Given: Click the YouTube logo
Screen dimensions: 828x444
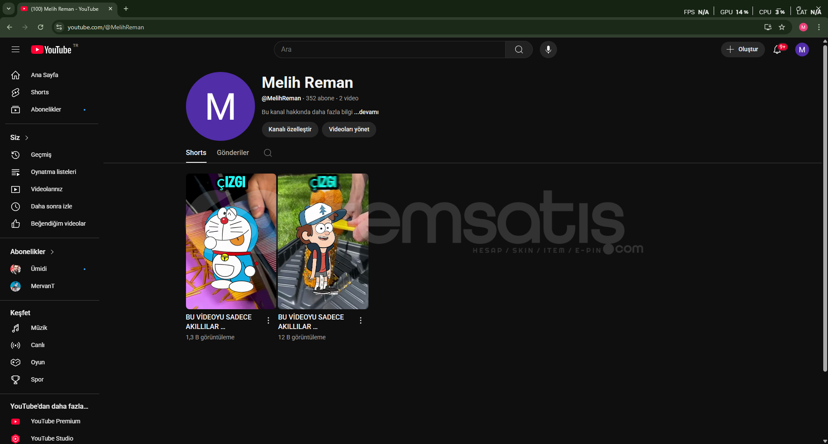Looking at the screenshot, I should pyautogui.click(x=51, y=50).
